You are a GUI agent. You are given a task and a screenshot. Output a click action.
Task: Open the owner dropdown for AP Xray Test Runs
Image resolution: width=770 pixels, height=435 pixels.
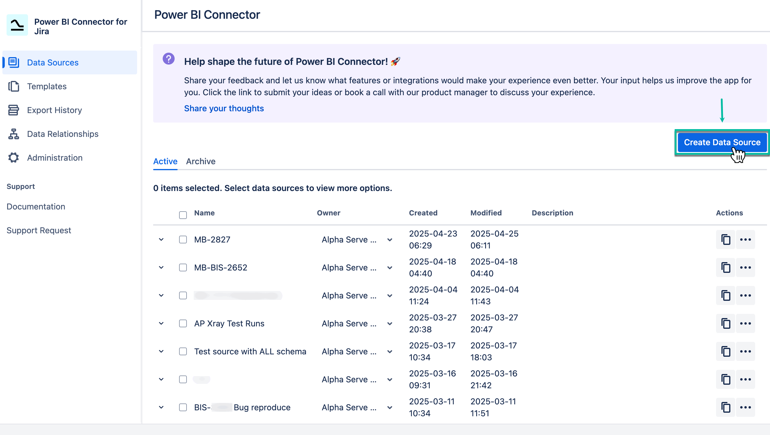click(389, 323)
